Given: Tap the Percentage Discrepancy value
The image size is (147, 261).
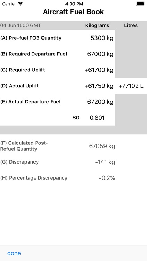Looking at the screenshot, I should click(x=107, y=178).
